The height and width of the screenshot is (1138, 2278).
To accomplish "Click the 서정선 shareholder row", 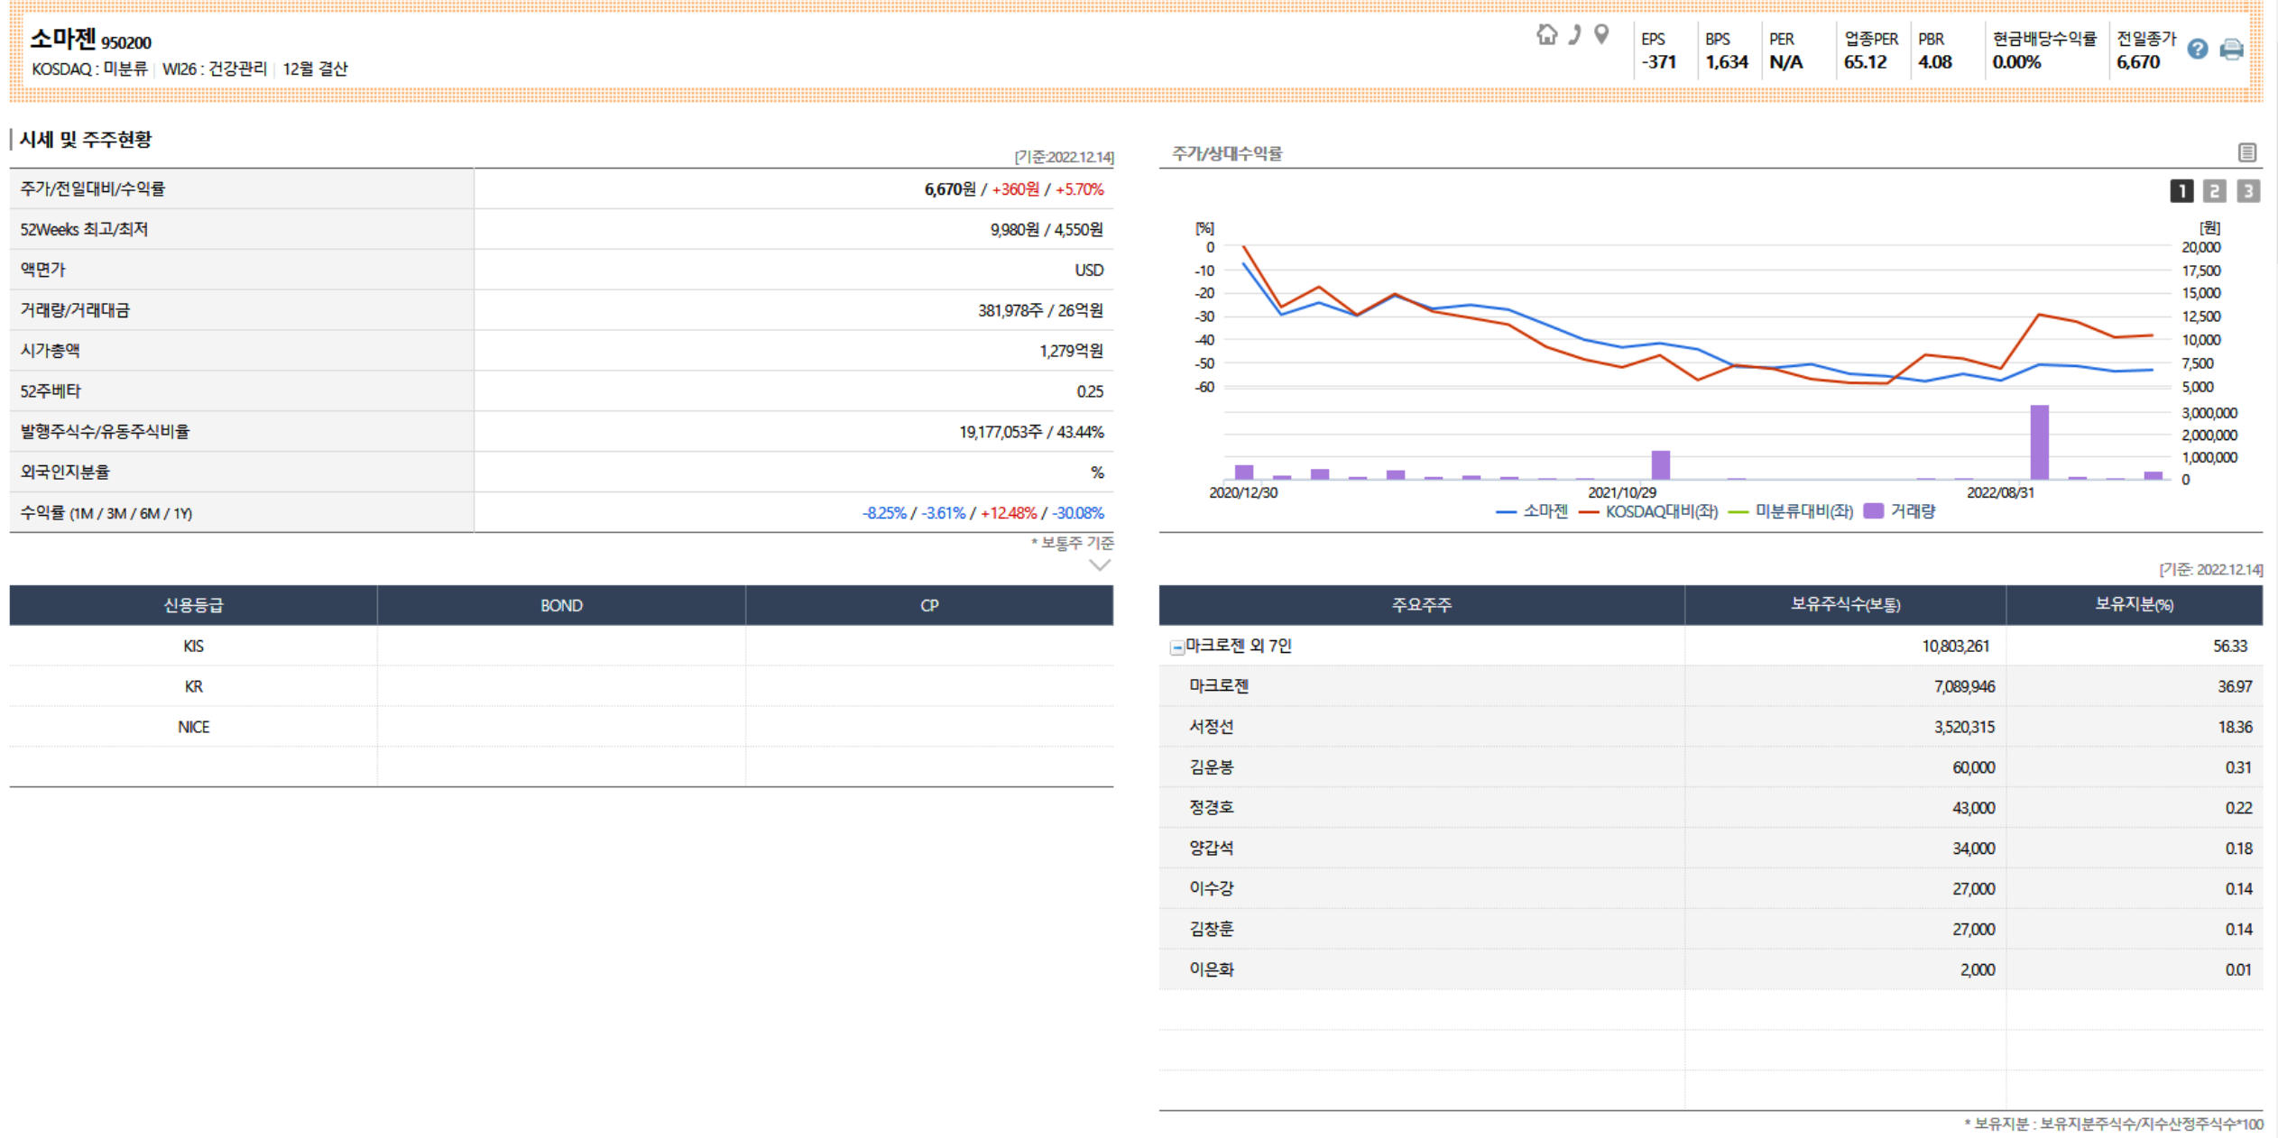I will click(1211, 727).
